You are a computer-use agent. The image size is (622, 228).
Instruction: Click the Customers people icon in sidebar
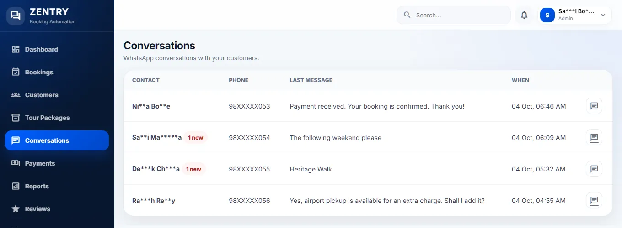point(16,95)
